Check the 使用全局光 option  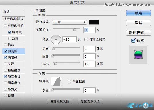86,39
